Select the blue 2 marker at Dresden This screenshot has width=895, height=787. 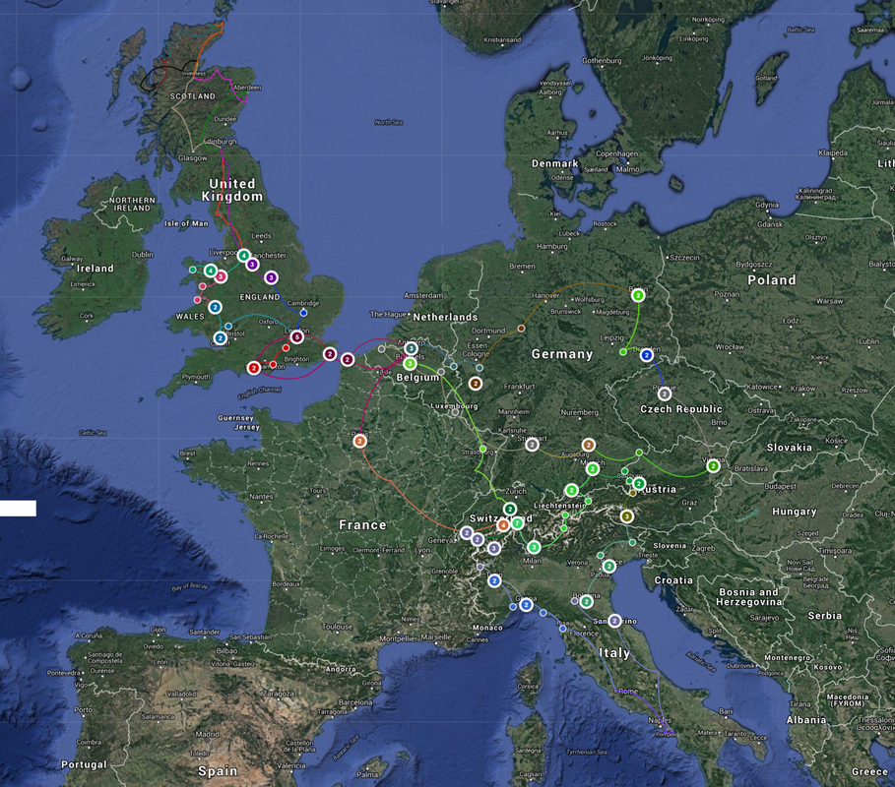tap(647, 355)
